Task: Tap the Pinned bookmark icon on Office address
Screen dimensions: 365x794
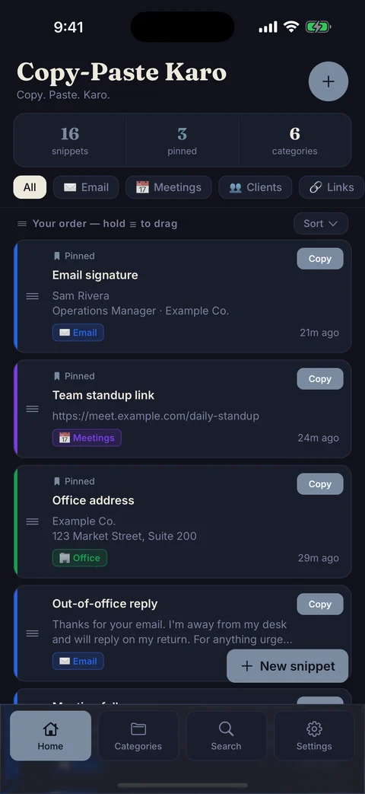Action: point(56,482)
